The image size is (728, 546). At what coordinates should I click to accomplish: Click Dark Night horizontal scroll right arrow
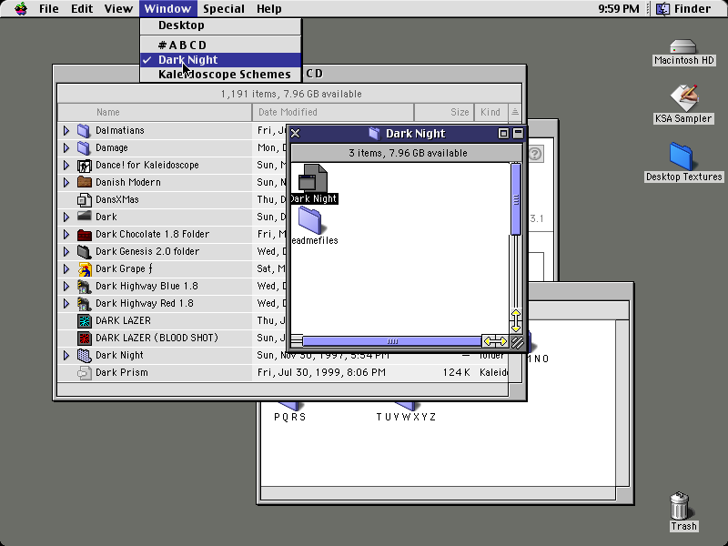(501, 342)
